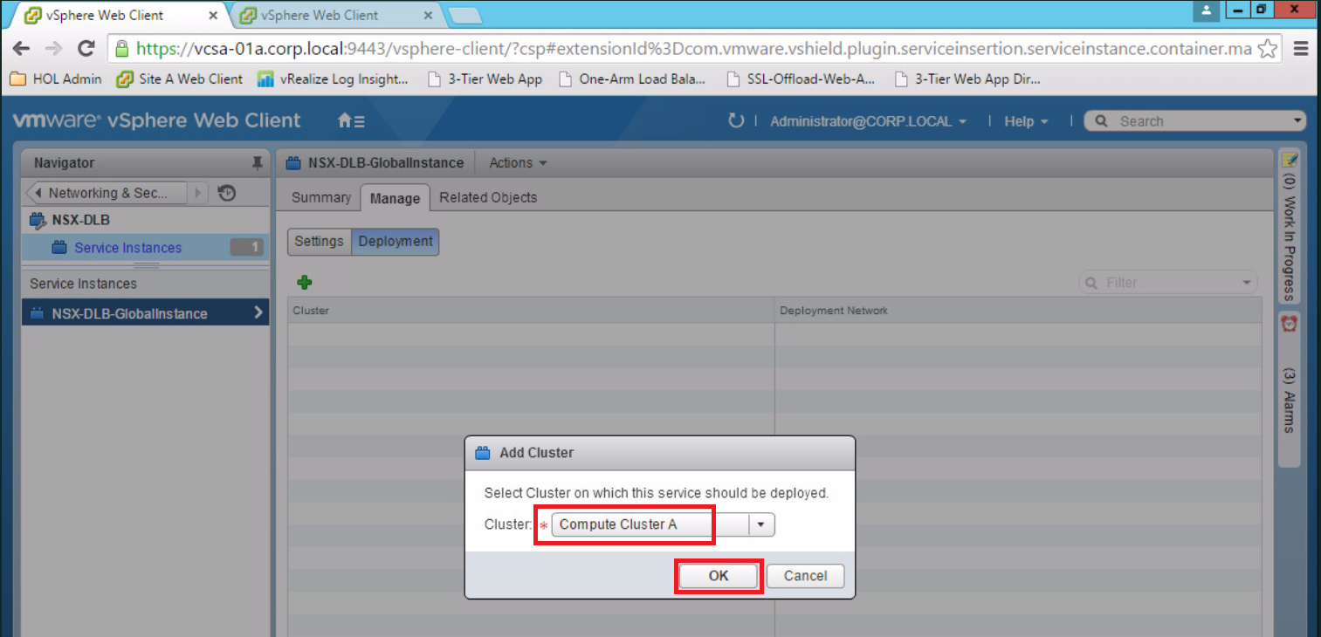Bookmark page with star icon
Screen dimensions: 1321x637
[1268, 49]
